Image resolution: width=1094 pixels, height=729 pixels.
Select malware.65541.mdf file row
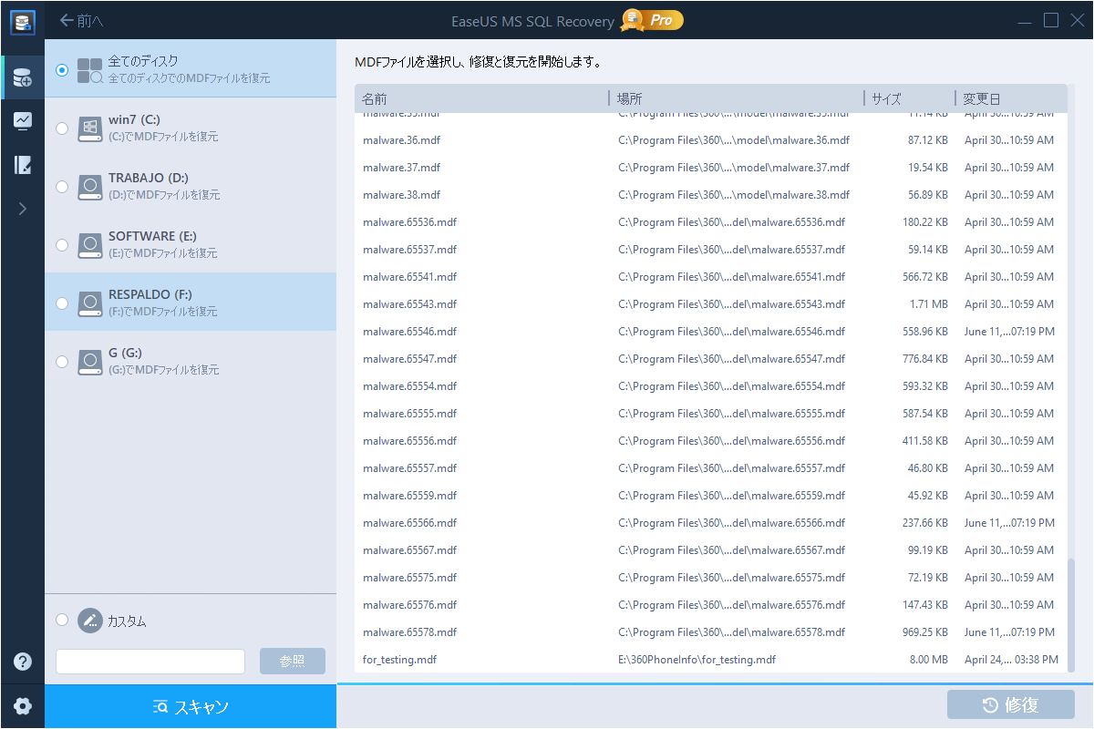pyautogui.click(x=710, y=277)
